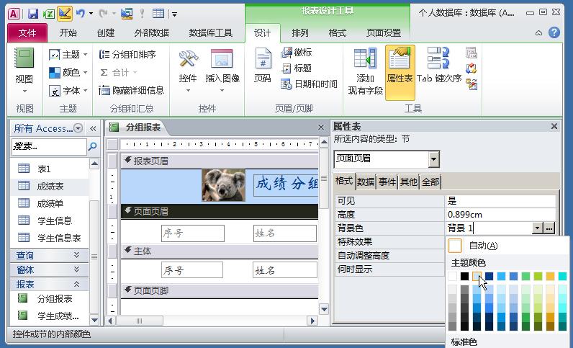
Task: Click horizontal scrollbar right arrow in design view
Action: tap(312, 321)
